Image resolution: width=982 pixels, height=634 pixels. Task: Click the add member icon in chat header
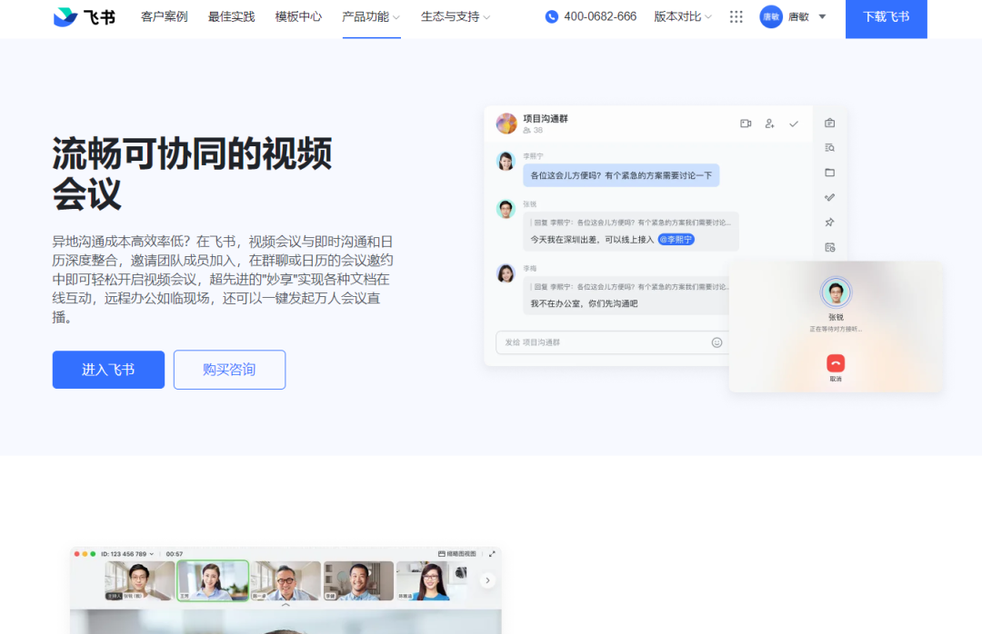tap(770, 124)
